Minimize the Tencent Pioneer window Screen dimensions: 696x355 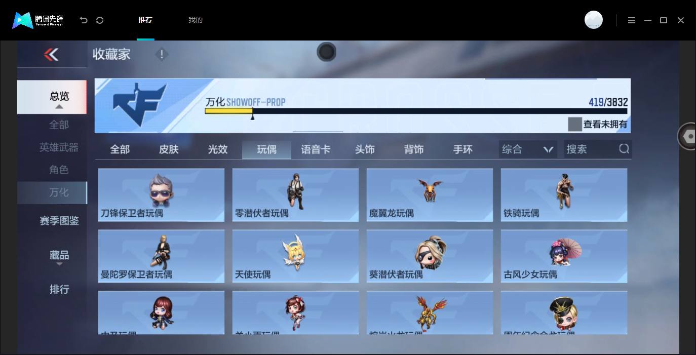point(648,20)
